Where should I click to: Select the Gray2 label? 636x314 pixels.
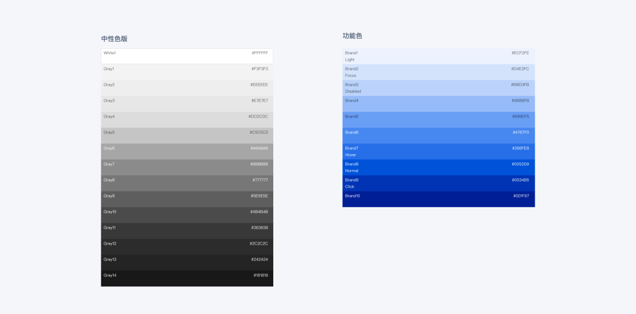pyautogui.click(x=109, y=85)
